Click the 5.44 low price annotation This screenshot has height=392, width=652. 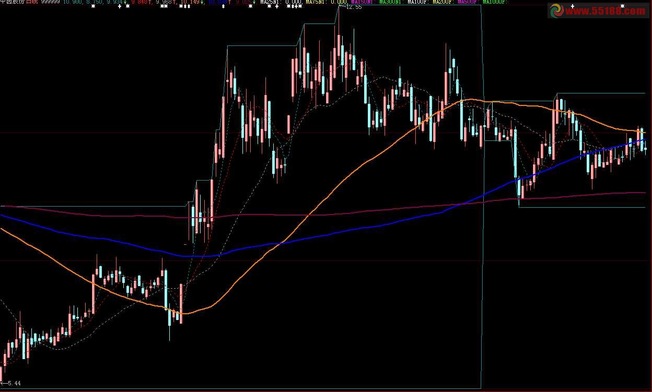(14, 383)
